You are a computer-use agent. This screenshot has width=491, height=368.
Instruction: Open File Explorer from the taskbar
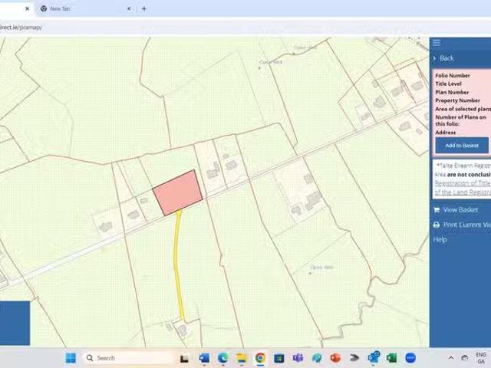241,357
